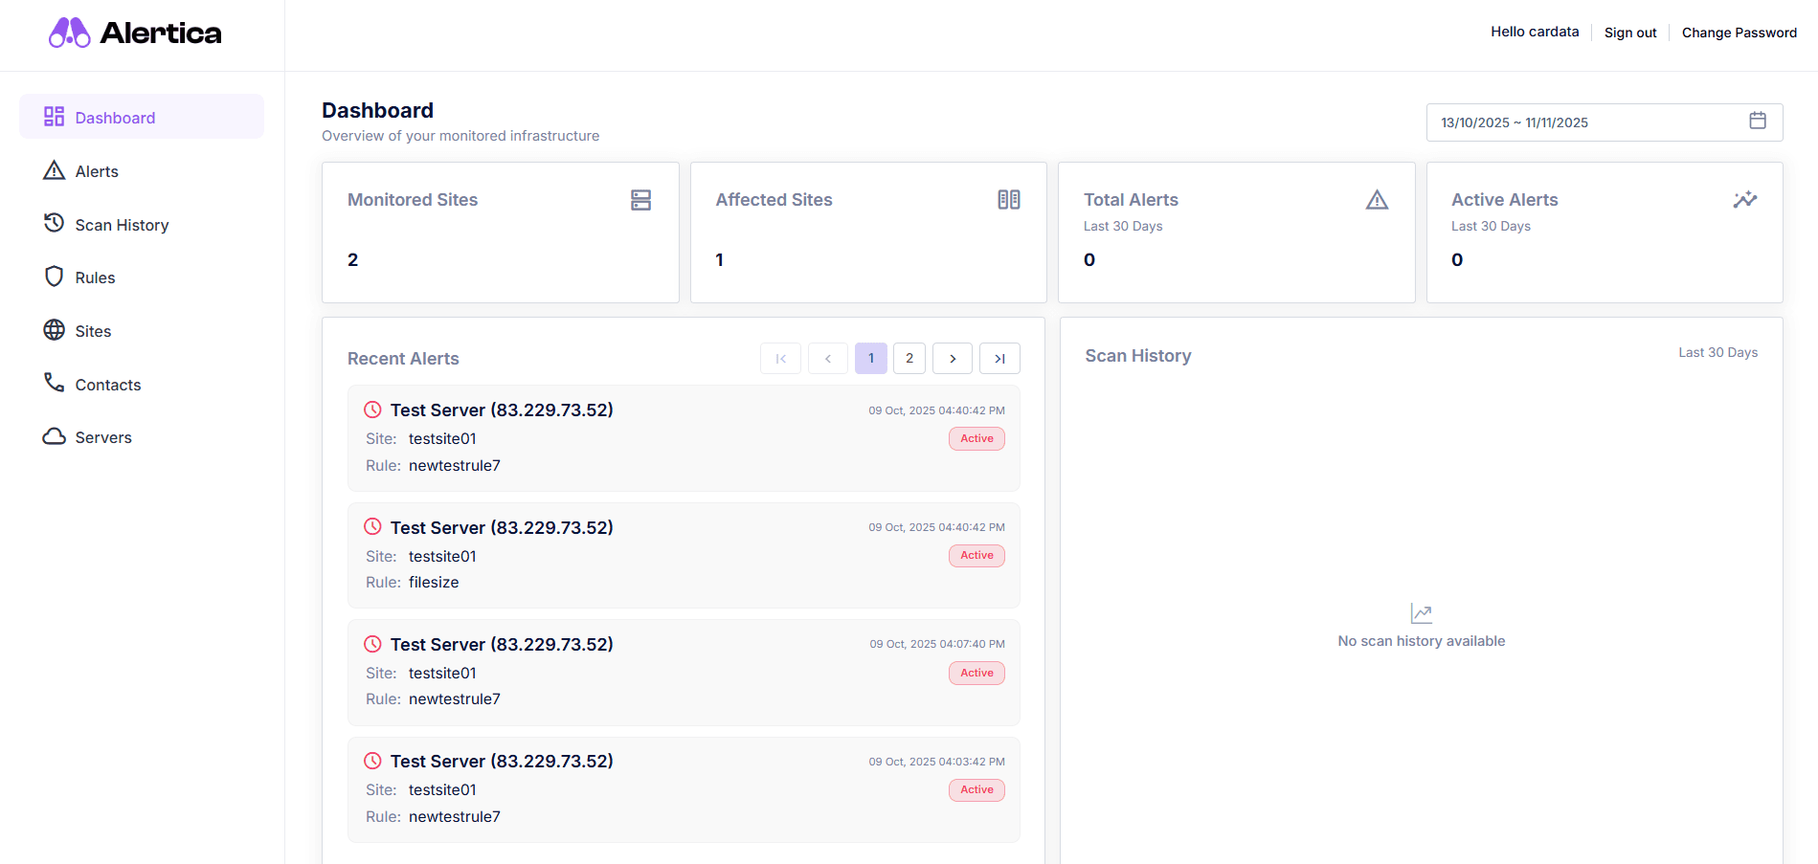Viewport: 1818px width, 864px height.
Task: Open Scan History from the sidebar
Action: [122, 225]
